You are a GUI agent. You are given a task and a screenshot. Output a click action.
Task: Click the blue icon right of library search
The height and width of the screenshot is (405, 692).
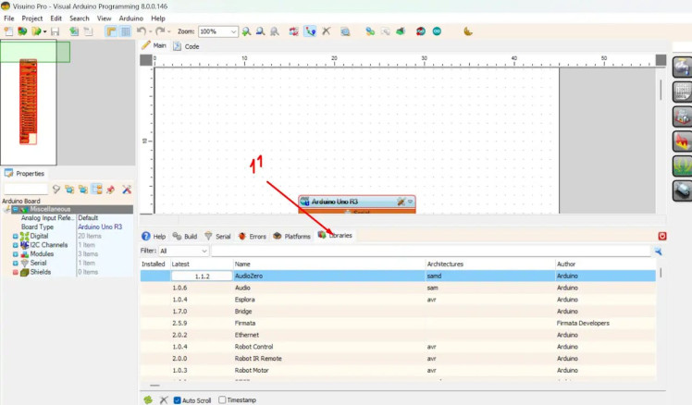pyautogui.click(x=659, y=251)
